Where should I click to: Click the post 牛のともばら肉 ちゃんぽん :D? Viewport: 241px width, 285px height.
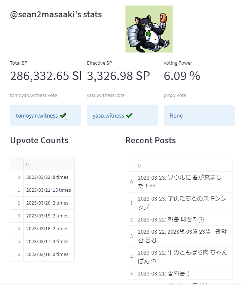click(x=184, y=257)
